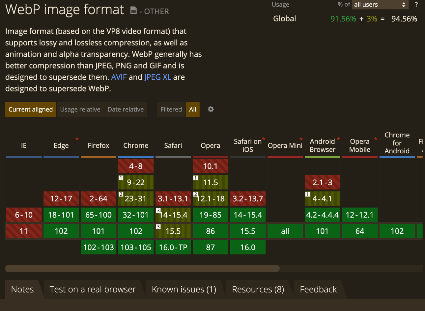This screenshot has height=311, width=425.
Task: Select the Safari 14-15.4 version cell
Action: click(x=173, y=215)
